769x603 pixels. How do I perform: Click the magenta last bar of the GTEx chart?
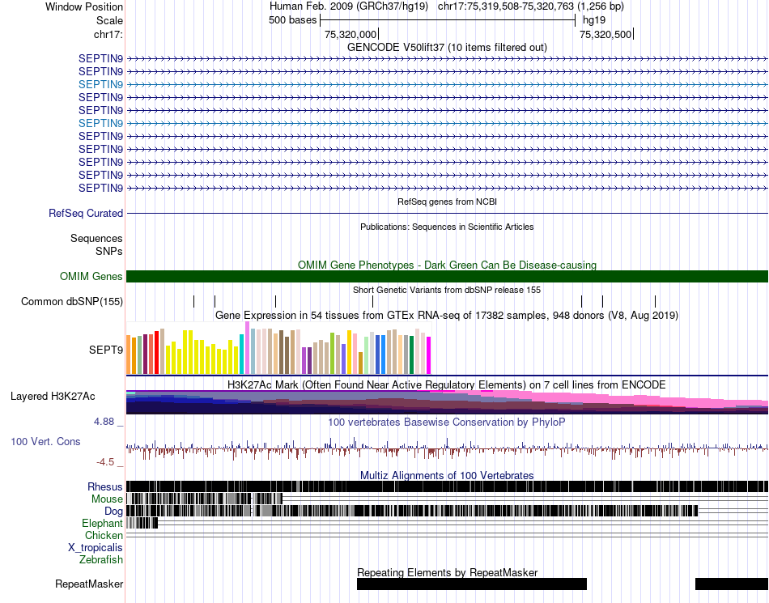coord(429,355)
